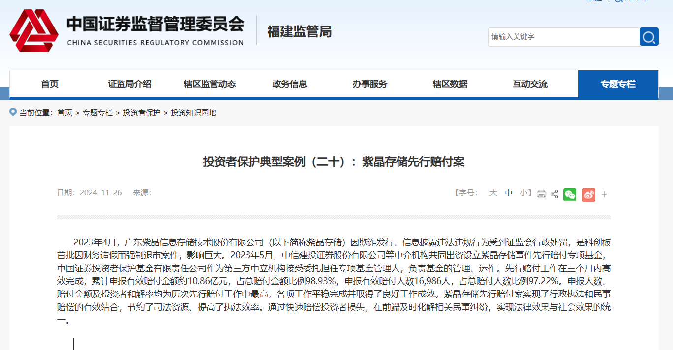Open the 互动交流 navigation tab
The width and height of the screenshot is (673, 350).
point(530,84)
